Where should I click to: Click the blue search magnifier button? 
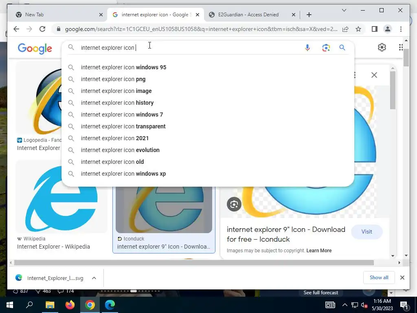(x=342, y=48)
